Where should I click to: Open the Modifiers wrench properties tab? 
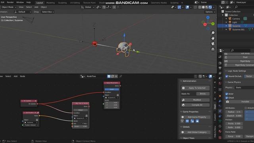[x=220, y=101]
